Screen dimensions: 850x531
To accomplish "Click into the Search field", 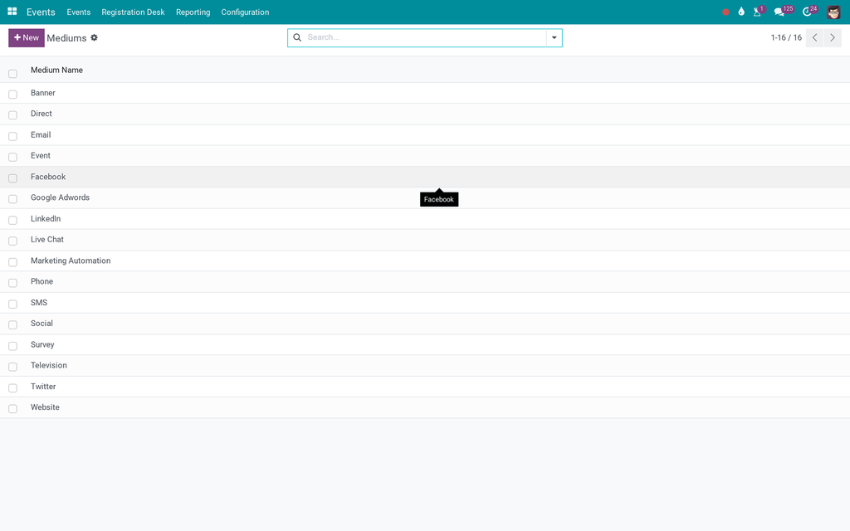I will point(426,37).
